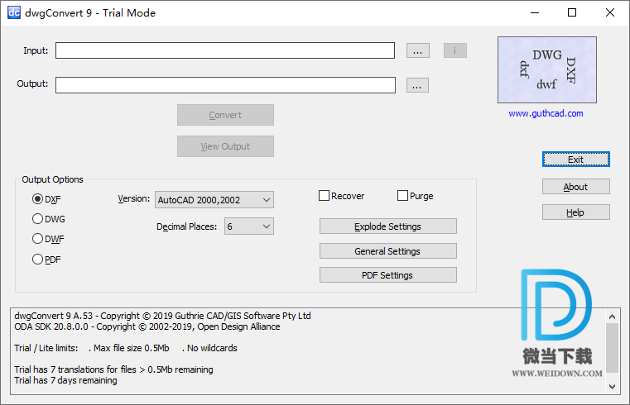
Task: Click the file info 'i' button
Action: (x=455, y=50)
